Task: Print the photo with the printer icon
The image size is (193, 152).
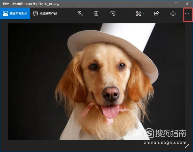Action: (173, 14)
